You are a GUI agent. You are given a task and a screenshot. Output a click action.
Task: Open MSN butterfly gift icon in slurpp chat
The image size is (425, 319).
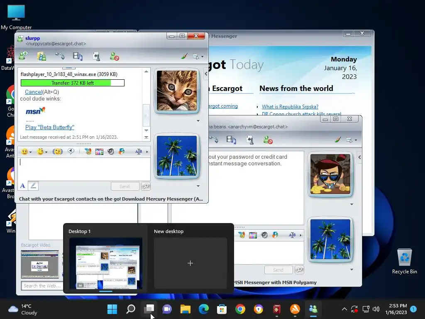[88, 151]
